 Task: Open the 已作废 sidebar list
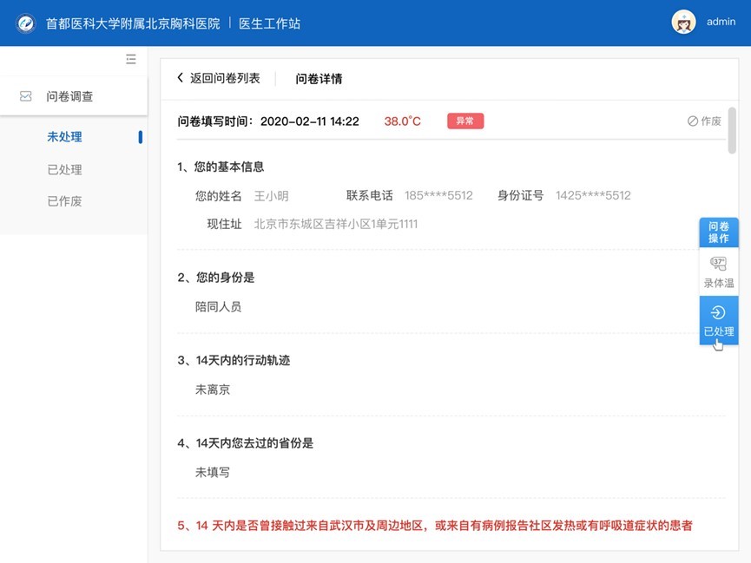[x=65, y=201]
